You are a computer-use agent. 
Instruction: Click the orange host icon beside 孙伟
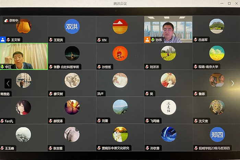coord(147,40)
